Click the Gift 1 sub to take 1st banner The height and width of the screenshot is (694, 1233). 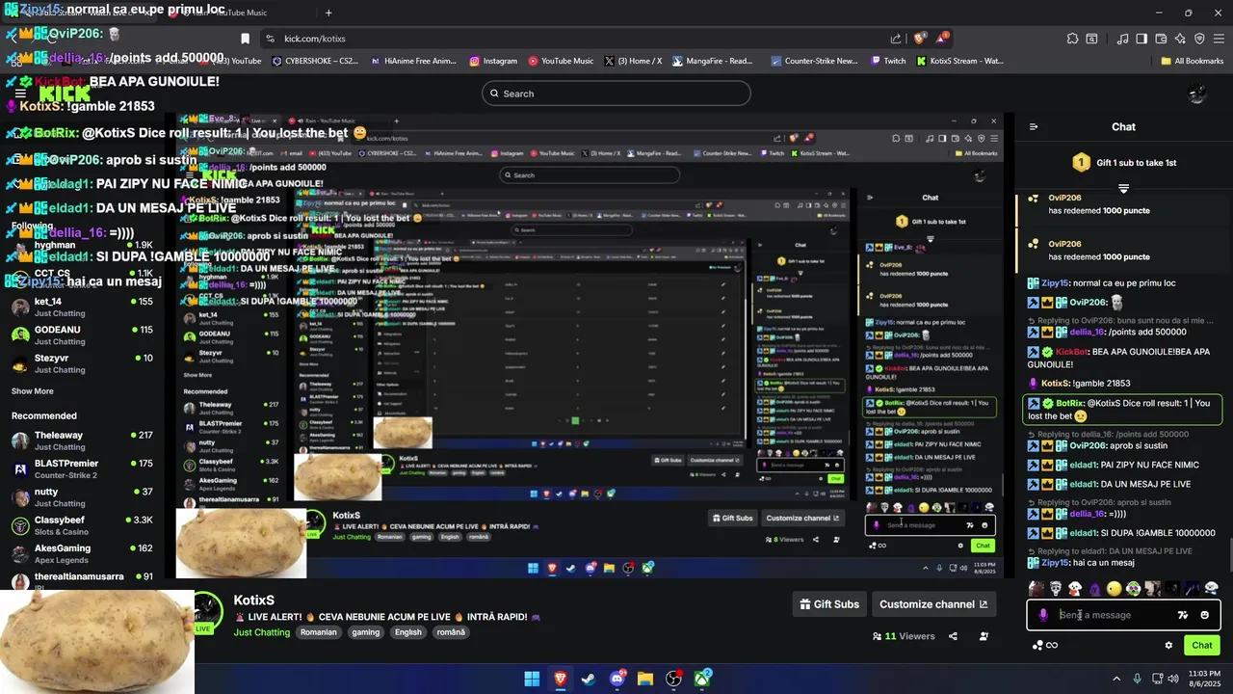1123,163
